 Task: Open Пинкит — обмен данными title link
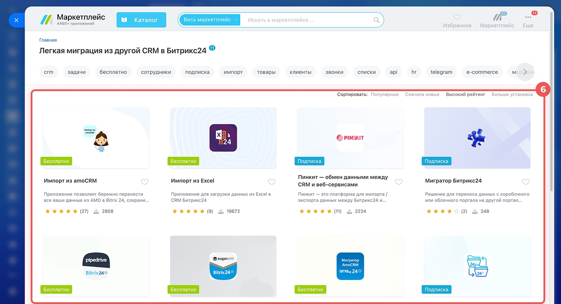pos(343,180)
